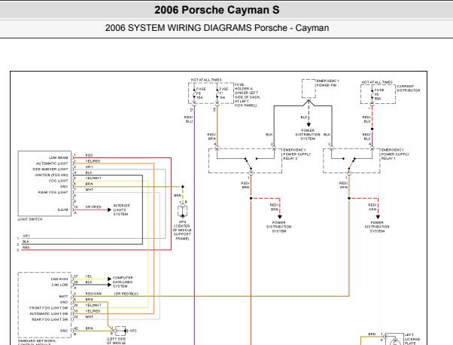
Task: Select the "CAN HIGH" terminal label
Action: [59, 279]
